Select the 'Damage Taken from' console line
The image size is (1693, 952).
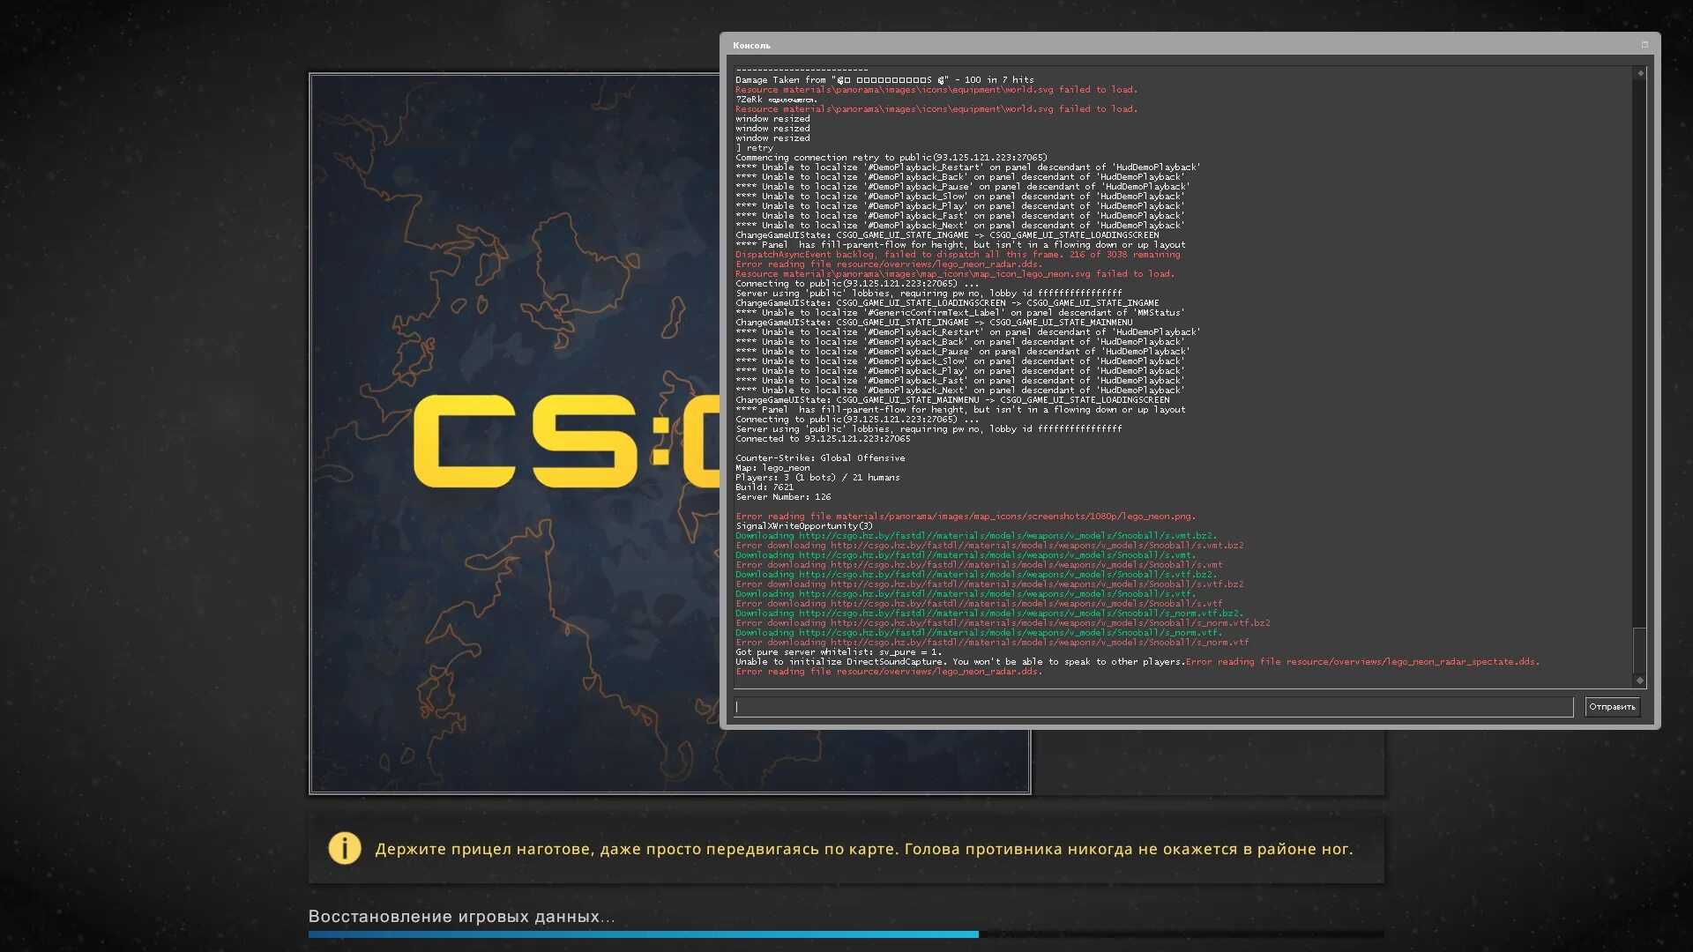[x=884, y=80]
